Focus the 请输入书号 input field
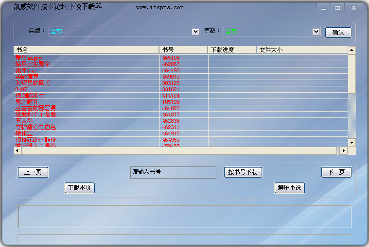This screenshot has width=369, height=247. point(173,173)
